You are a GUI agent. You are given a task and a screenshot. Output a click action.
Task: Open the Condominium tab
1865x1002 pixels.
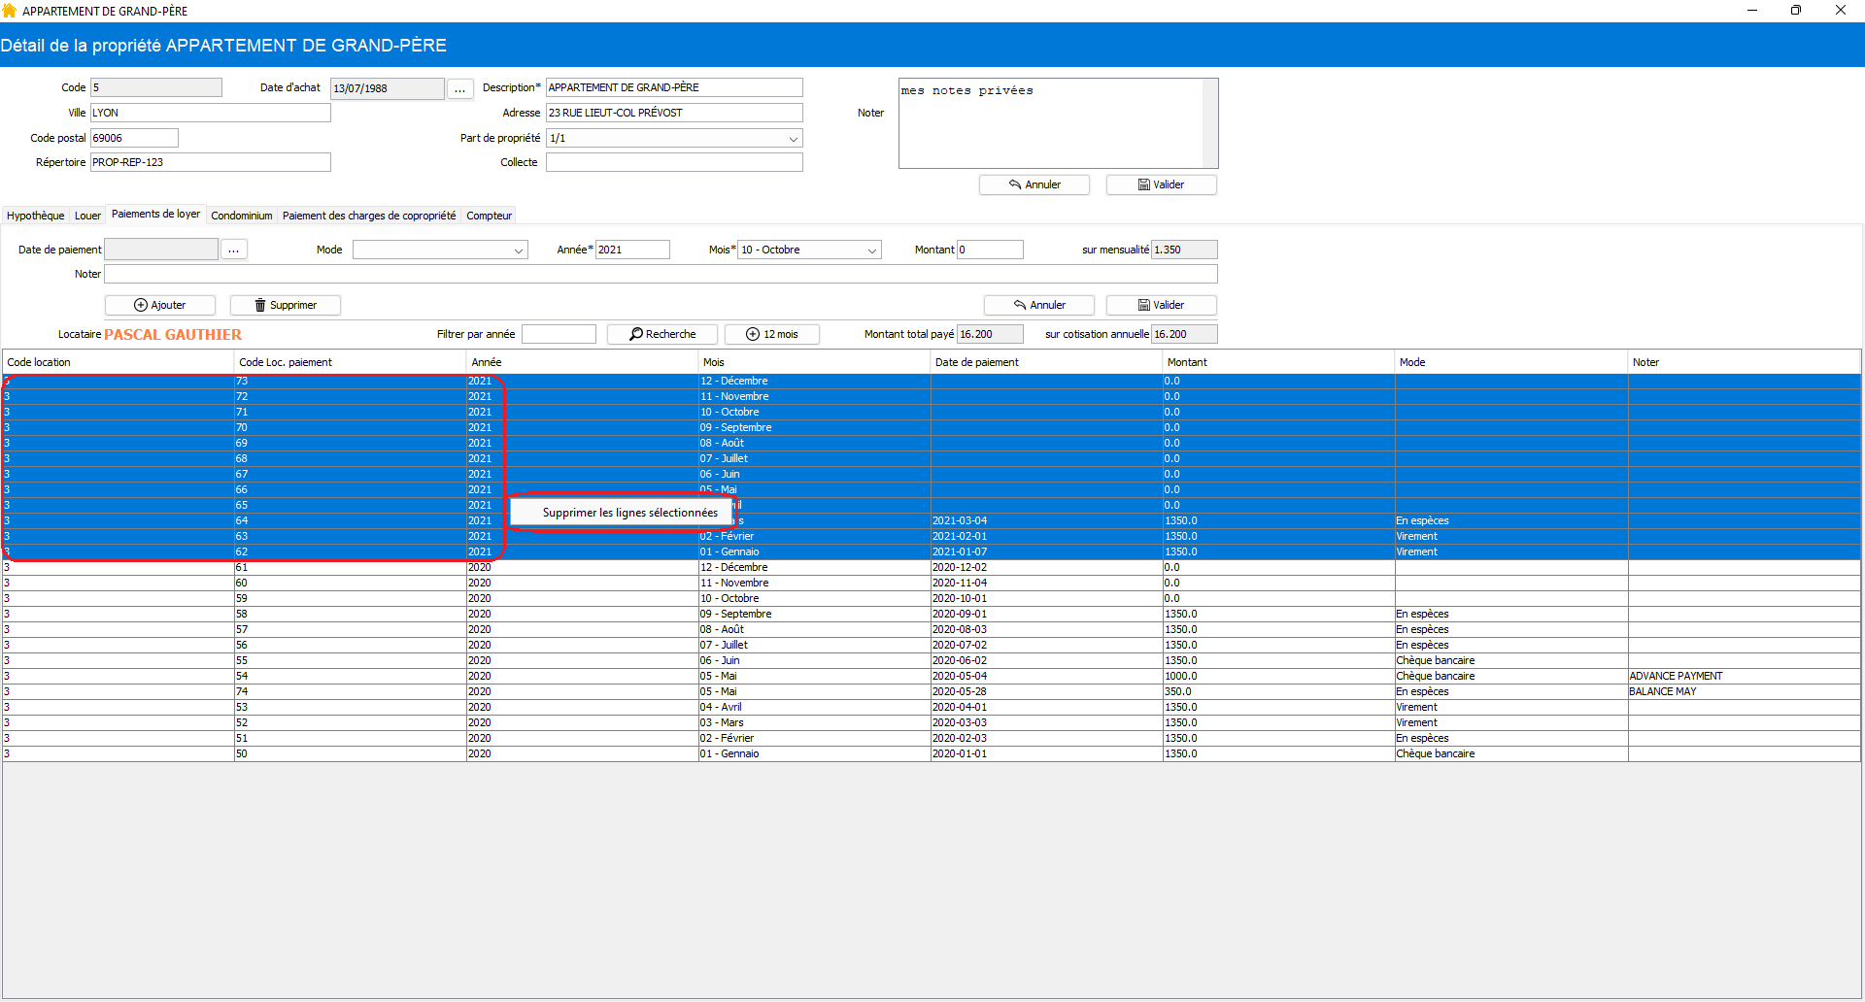pyautogui.click(x=242, y=216)
